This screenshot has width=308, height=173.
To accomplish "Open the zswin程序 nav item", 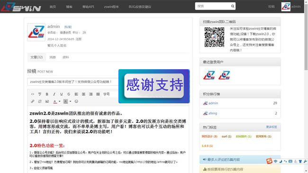I will pyautogui.click(x=111, y=7).
